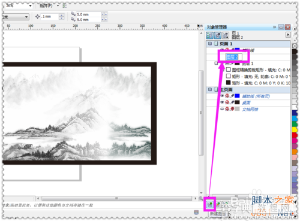Click the Layer Manager View icon
This screenshot has width=300, height=221.
(x=226, y=35)
